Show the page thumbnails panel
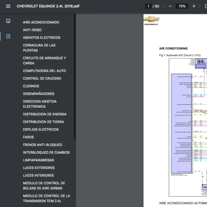The image size is (207, 207). point(8,21)
